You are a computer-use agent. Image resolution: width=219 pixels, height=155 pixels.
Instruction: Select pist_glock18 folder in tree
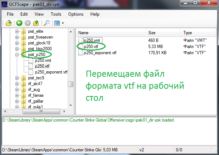point(39,43)
